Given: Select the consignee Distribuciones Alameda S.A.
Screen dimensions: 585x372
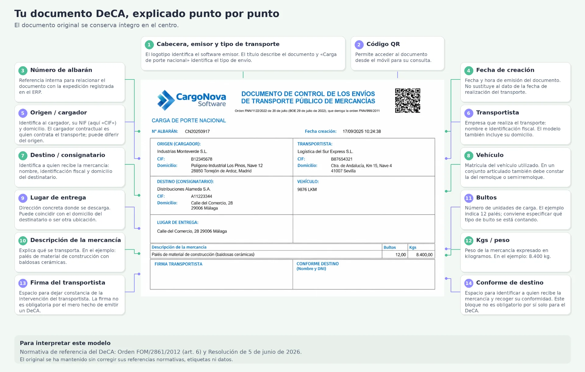Looking at the screenshot, I should [184, 189].
